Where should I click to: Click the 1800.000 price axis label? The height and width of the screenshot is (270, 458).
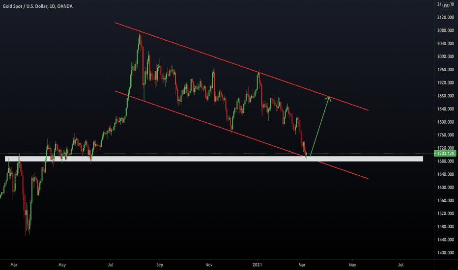[445, 122]
